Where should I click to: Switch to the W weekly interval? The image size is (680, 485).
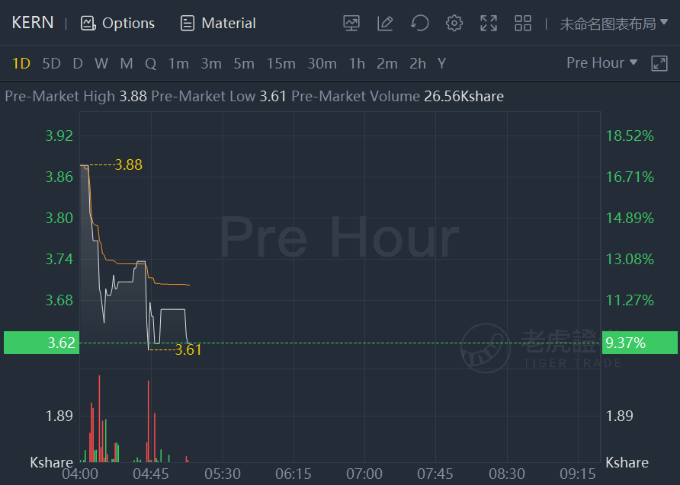click(x=101, y=64)
